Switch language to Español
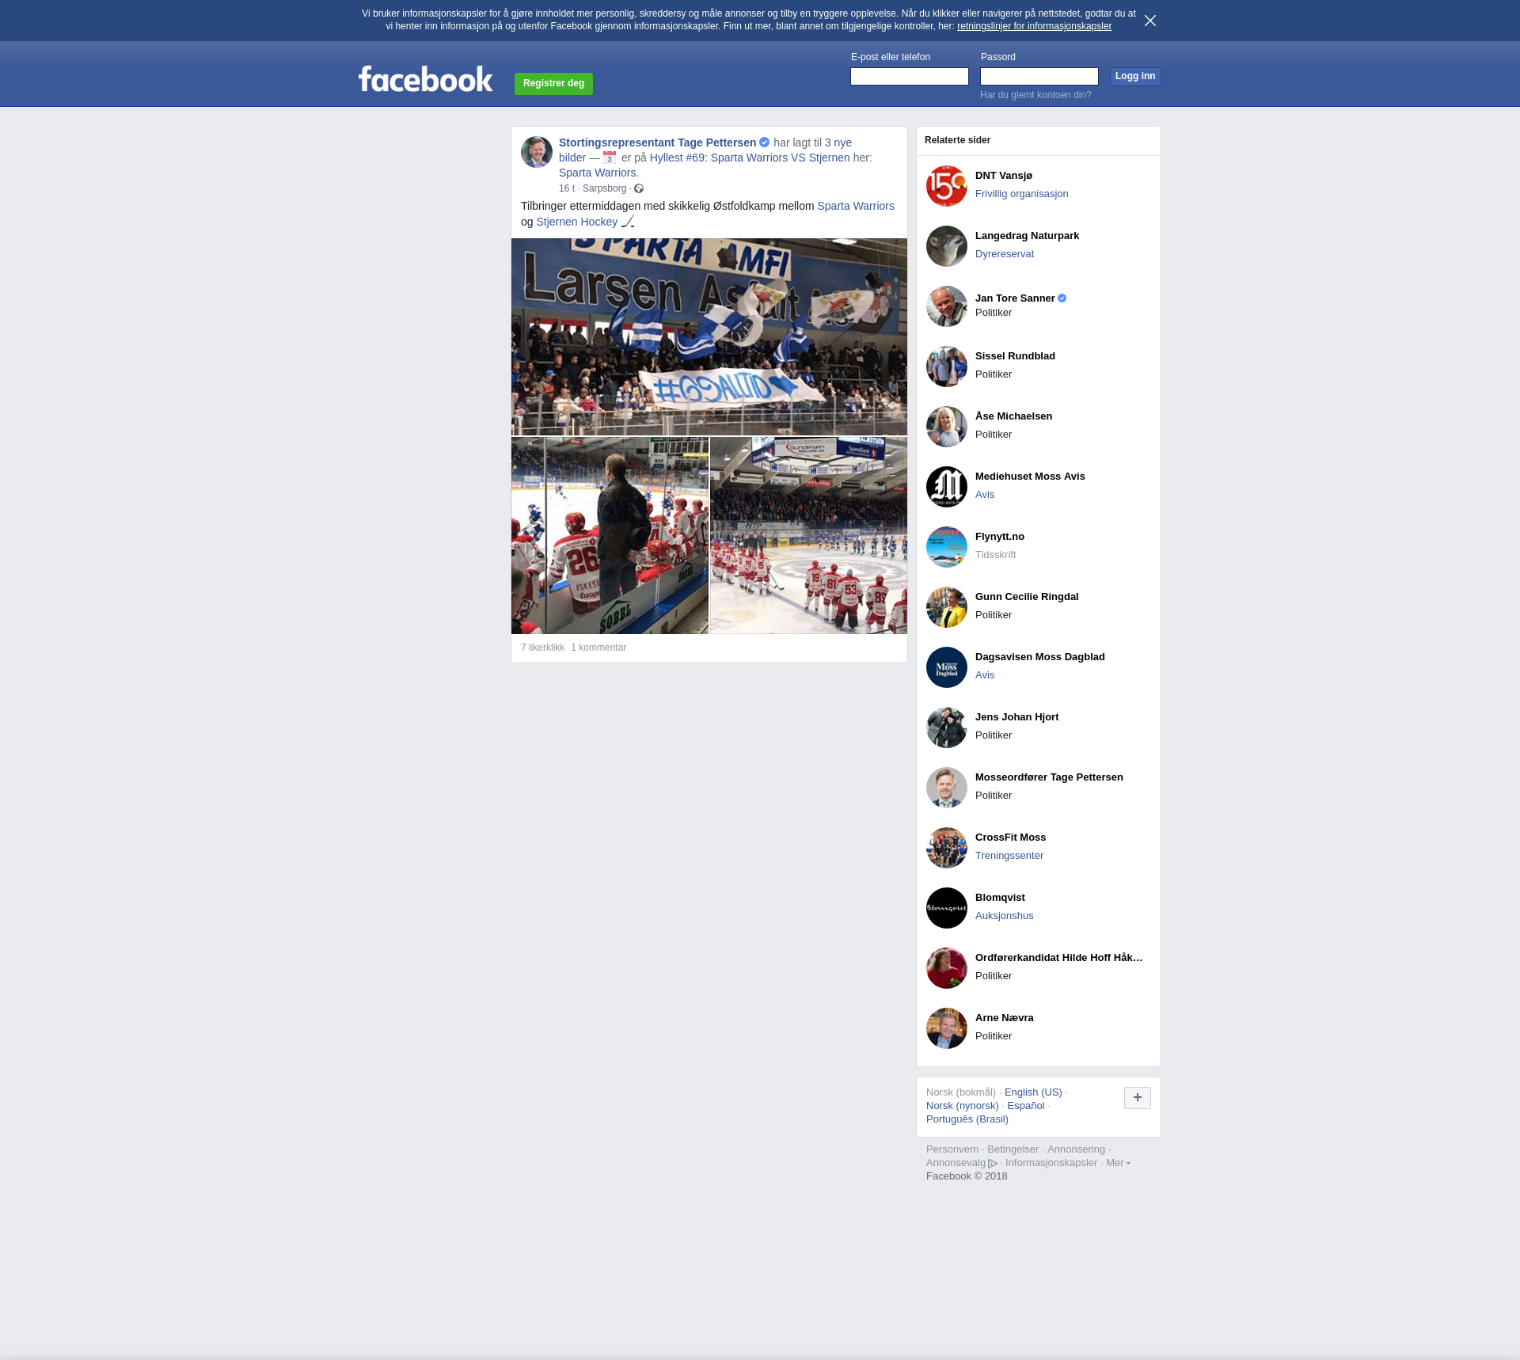This screenshot has height=1360, width=1520. [x=1026, y=1106]
